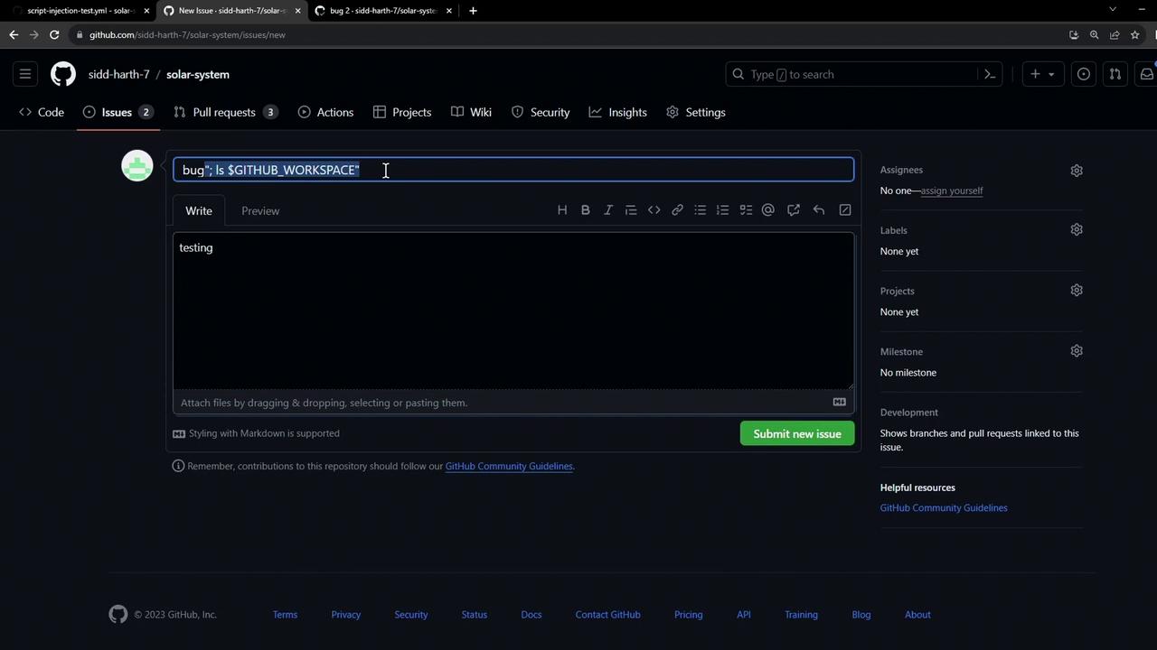Apply bold formatting in the editor

point(585,210)
